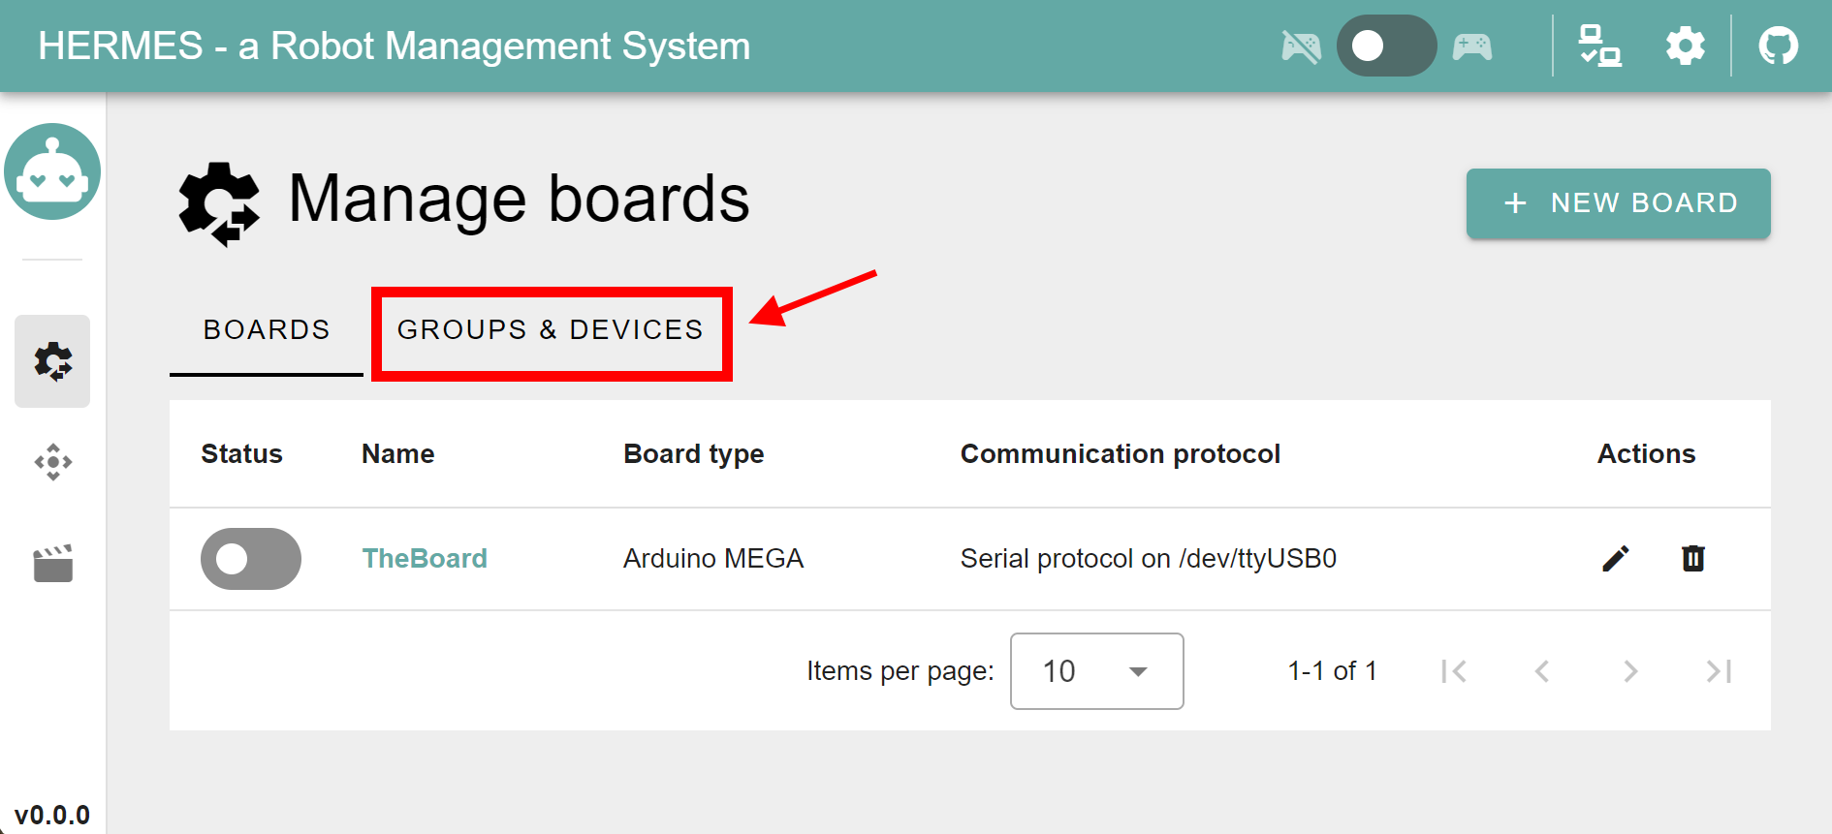The image size is (1832, 834).
Task: Click the HERMES robot logo
Action: pyautogui.click(x=52, y=171)
